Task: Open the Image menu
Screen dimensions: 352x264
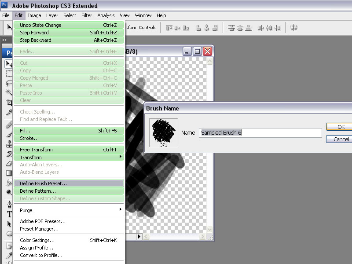Action: 34,15
